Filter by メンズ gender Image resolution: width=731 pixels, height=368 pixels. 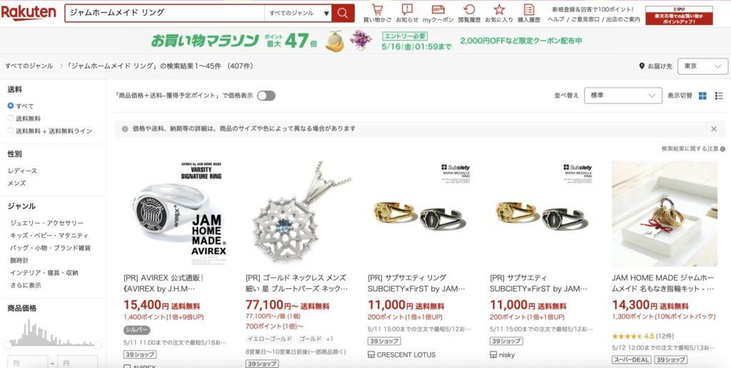click(x=17, y=183)
